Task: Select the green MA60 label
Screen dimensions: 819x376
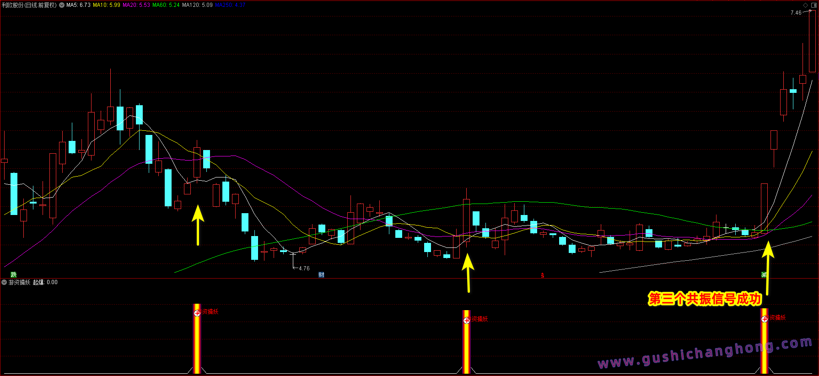Action: pyautogui.click(x=166, y=5)
